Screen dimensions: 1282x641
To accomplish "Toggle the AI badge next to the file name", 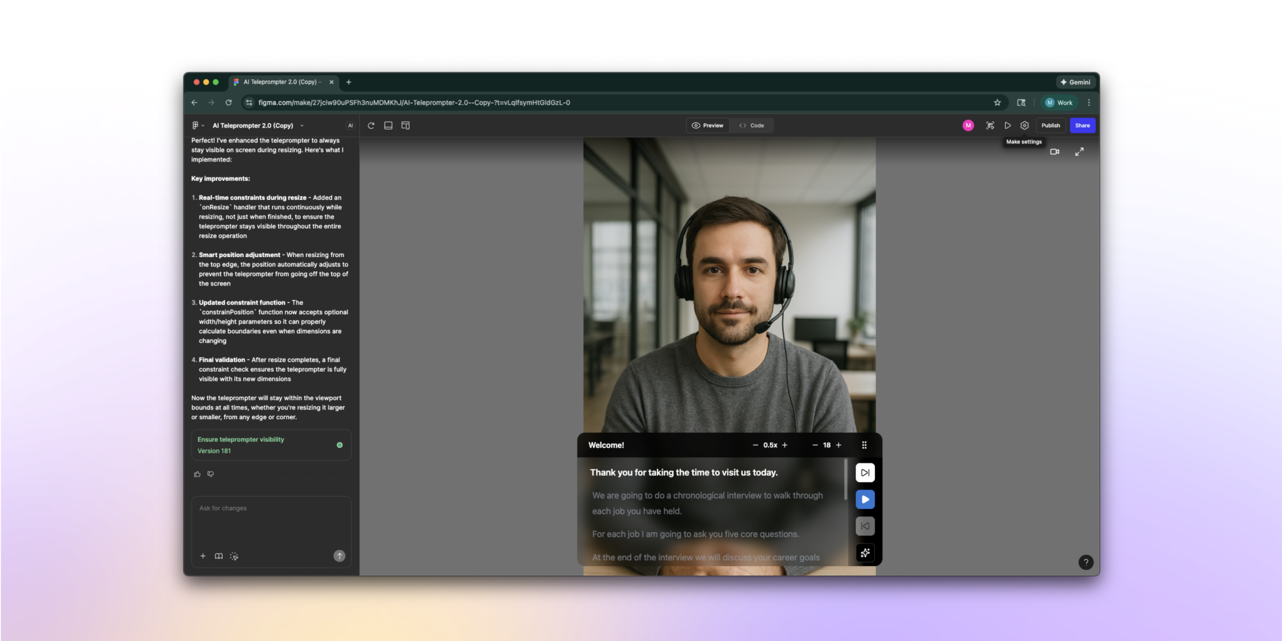I will tap(349, 125).
